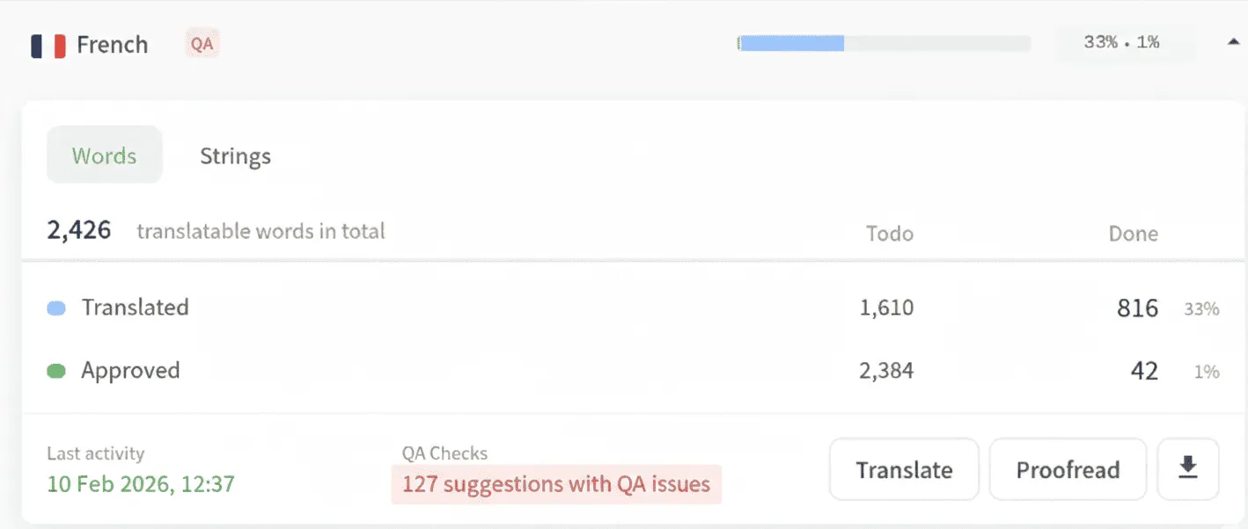The width and height of the screenshot is (1248, 529).
Task: Click the download translations icon
Action: pyautogui.click(x=1187, y=469)
